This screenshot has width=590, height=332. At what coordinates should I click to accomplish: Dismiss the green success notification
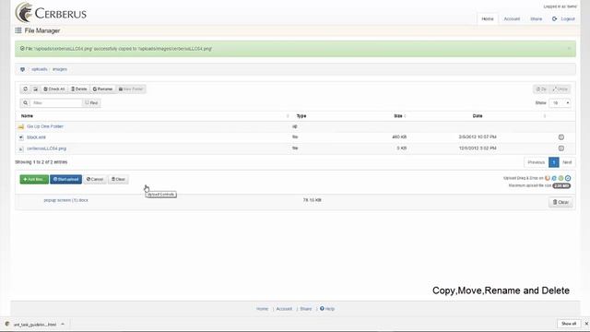(569, 49)
